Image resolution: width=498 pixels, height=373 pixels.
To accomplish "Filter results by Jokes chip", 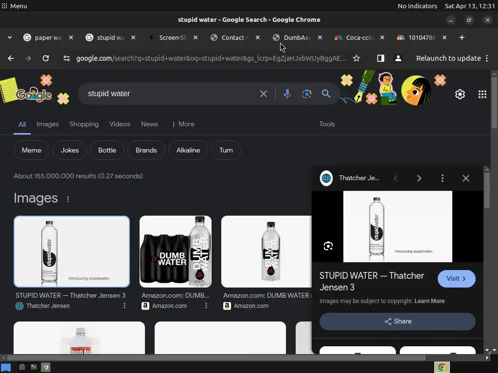I will tap(70, 150).
